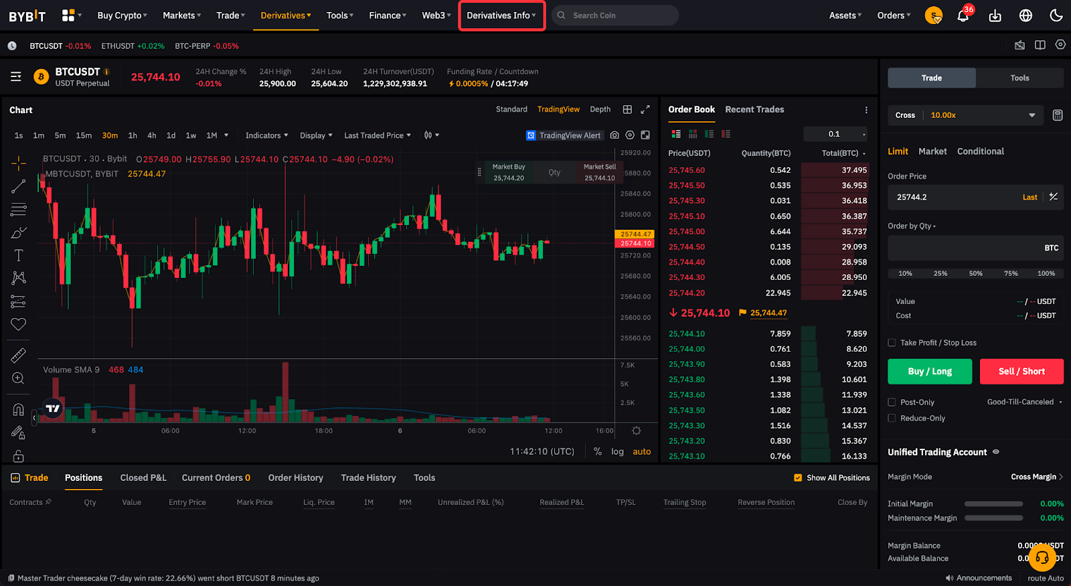Open the calculator icon beside leverage
1071x586 pixels.
coord(1058,115)
